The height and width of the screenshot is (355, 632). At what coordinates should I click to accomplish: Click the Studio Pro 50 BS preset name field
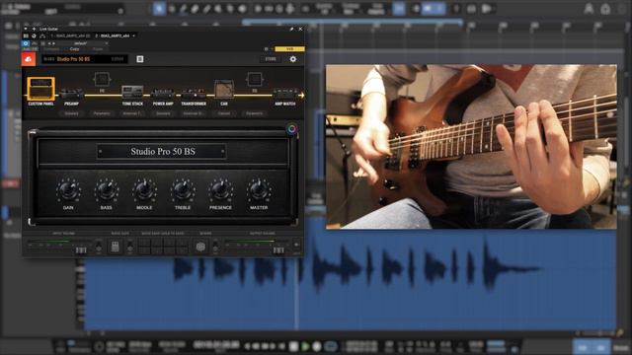tap(84, 59)
